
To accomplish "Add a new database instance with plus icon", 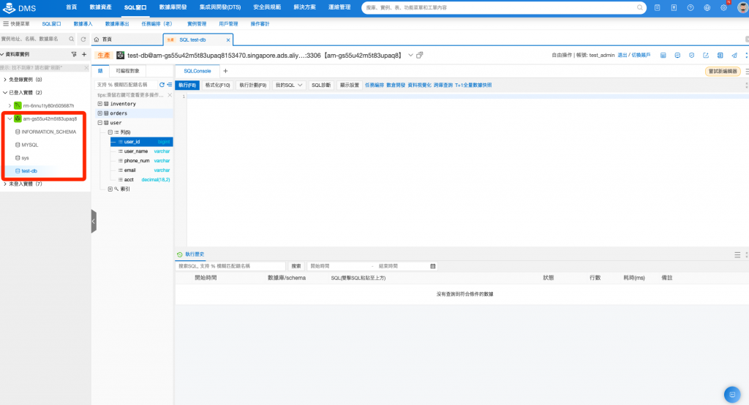I will tap(84, 54).
